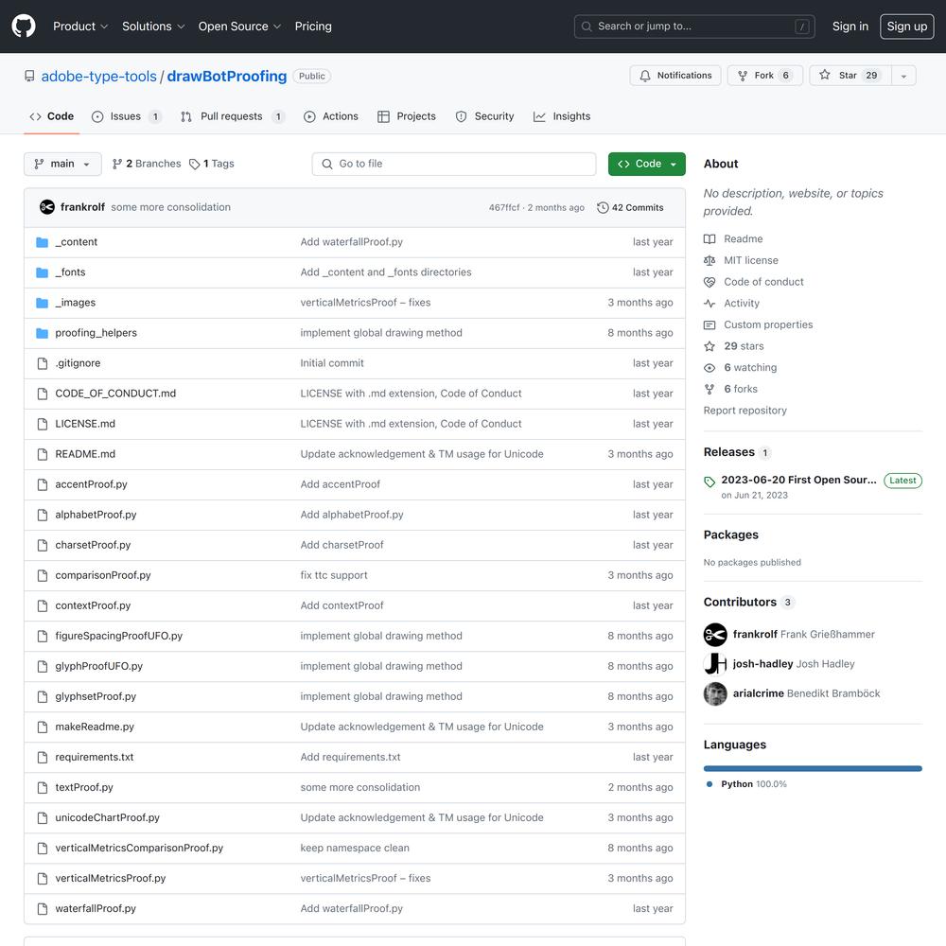
Task: Click the Report repository link
Action: point(745,411)
